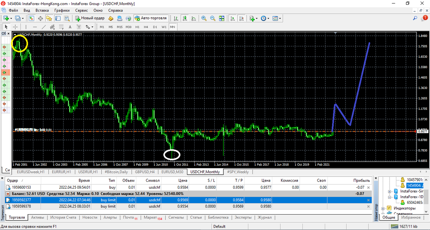Open the Сервис menu
The image size is (430, 230).
pyautogui.click(x=81, y=10)
